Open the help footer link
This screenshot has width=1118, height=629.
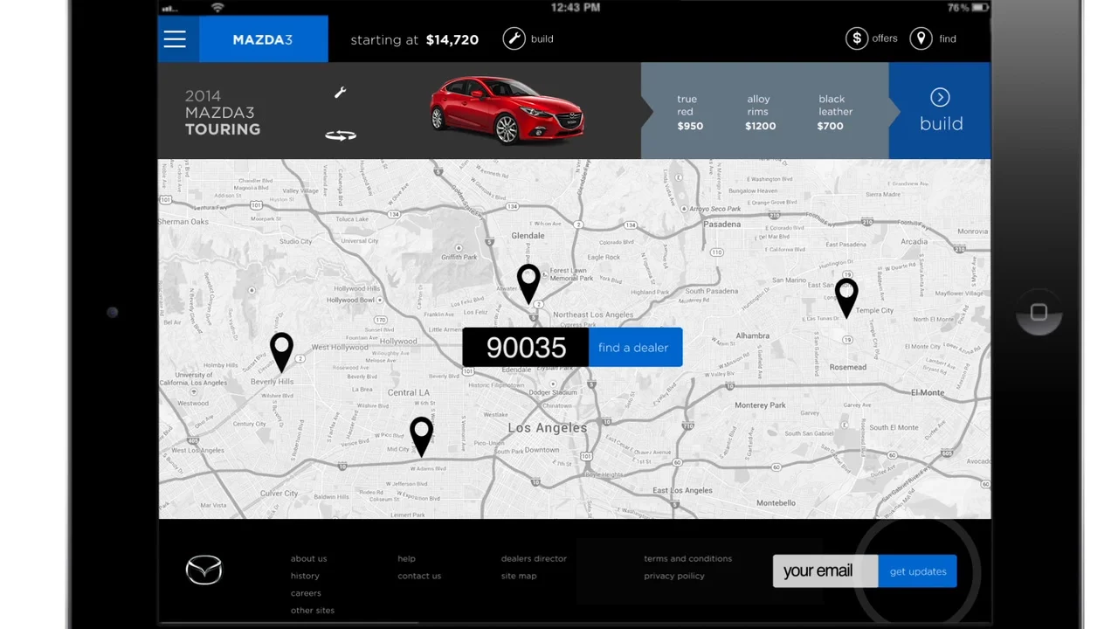[x=406, y=559]
